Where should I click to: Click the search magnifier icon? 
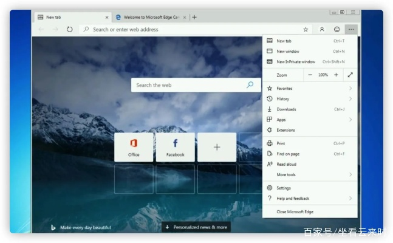click(x=250, y=85)
